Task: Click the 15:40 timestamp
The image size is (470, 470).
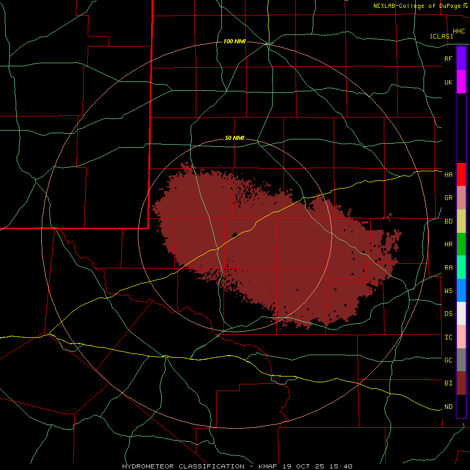Action: (342, 466)
